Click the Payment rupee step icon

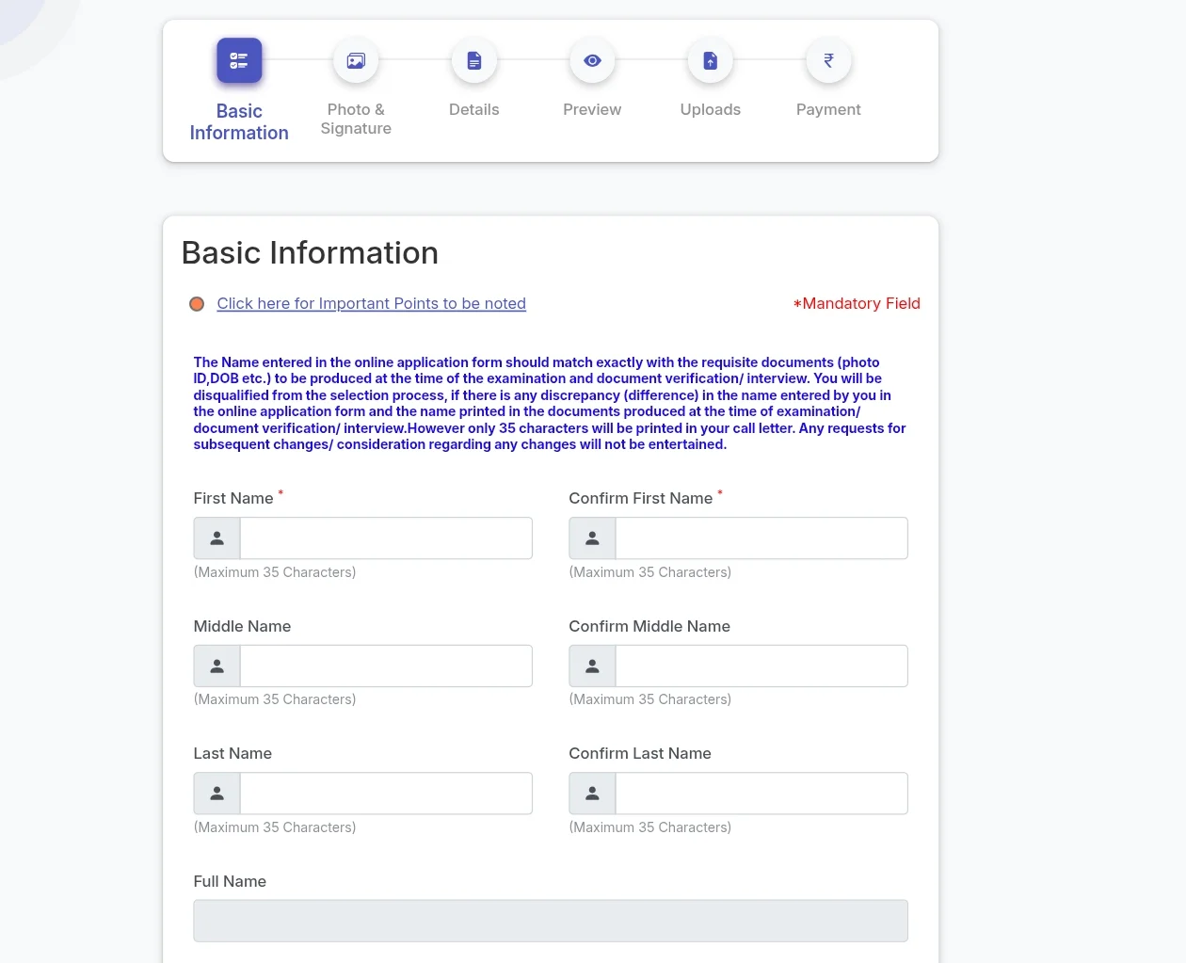(828, 60)
